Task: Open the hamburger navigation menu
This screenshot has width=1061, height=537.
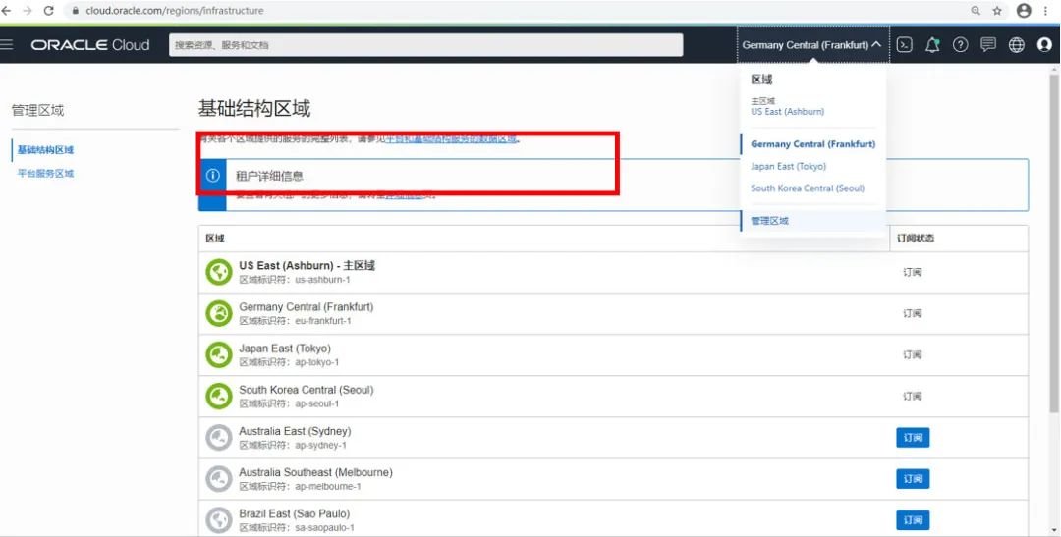Action: (x=7, y=44)
